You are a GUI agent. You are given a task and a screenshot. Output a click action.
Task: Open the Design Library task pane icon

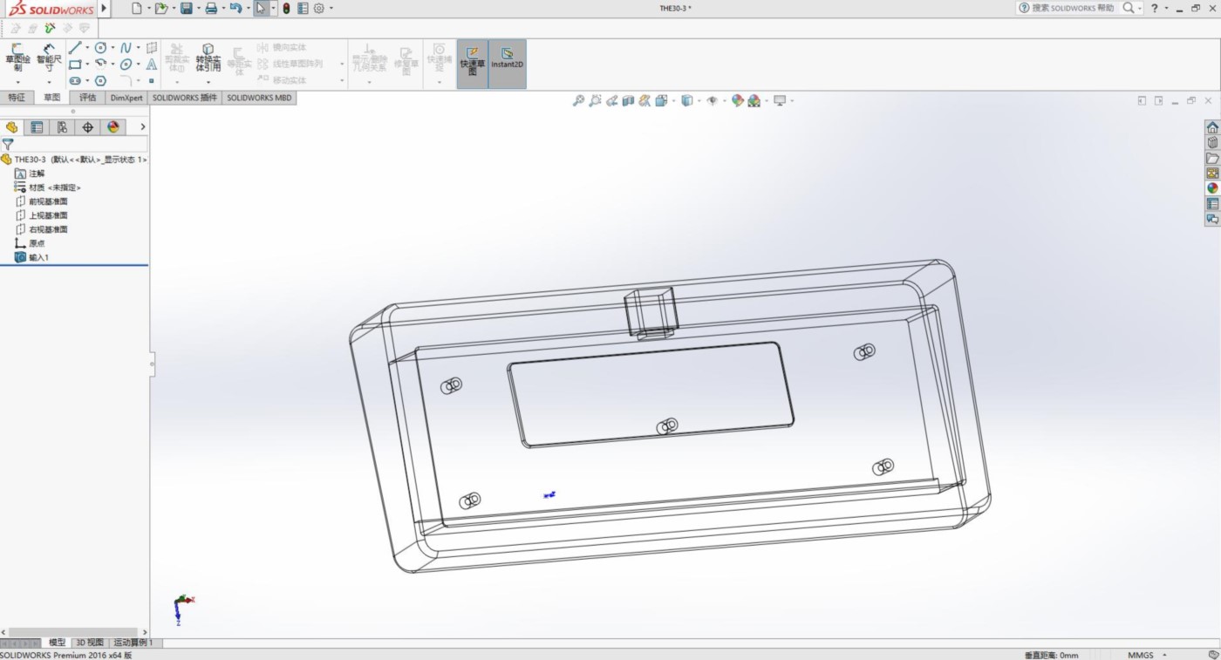click(1212, 142)
